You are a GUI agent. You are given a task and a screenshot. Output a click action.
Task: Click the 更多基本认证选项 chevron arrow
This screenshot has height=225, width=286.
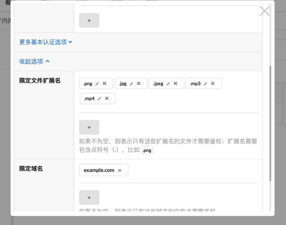point(70,42)
